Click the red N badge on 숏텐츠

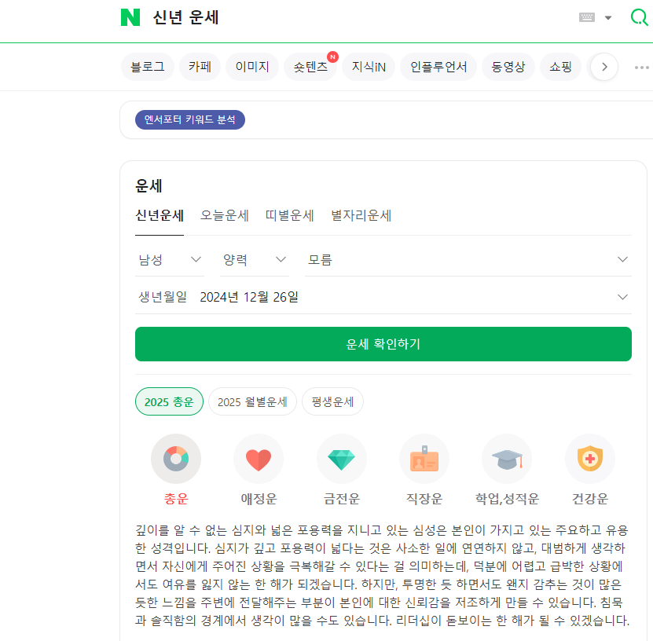(332, 57)
